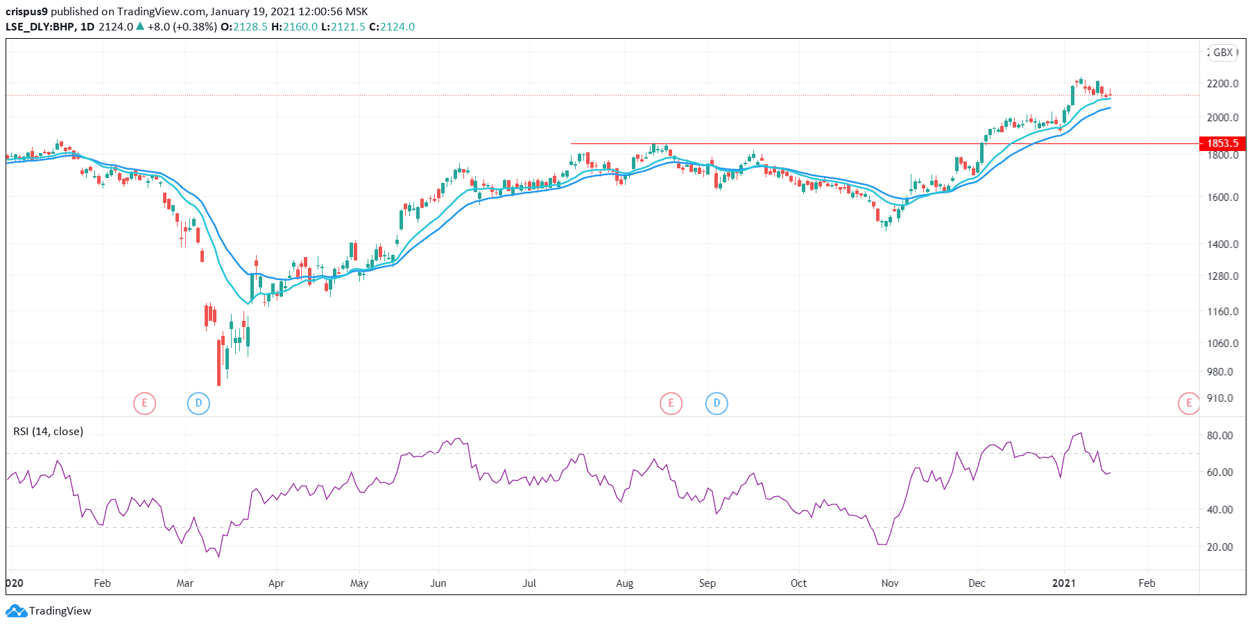This screenshot has width=1252, height=627.
Task: Select the upcoming earnings E marker at right edge
Action: click(1189, 403)
